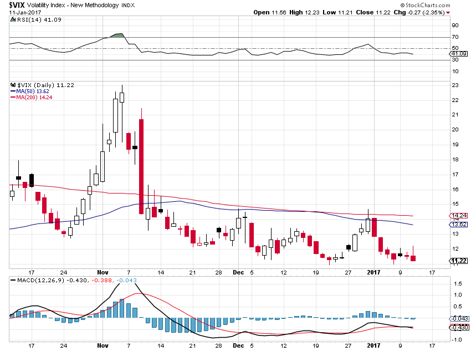
Task: Click the RSI icon beside RSI(14)
Action: (x=13, y=19)
